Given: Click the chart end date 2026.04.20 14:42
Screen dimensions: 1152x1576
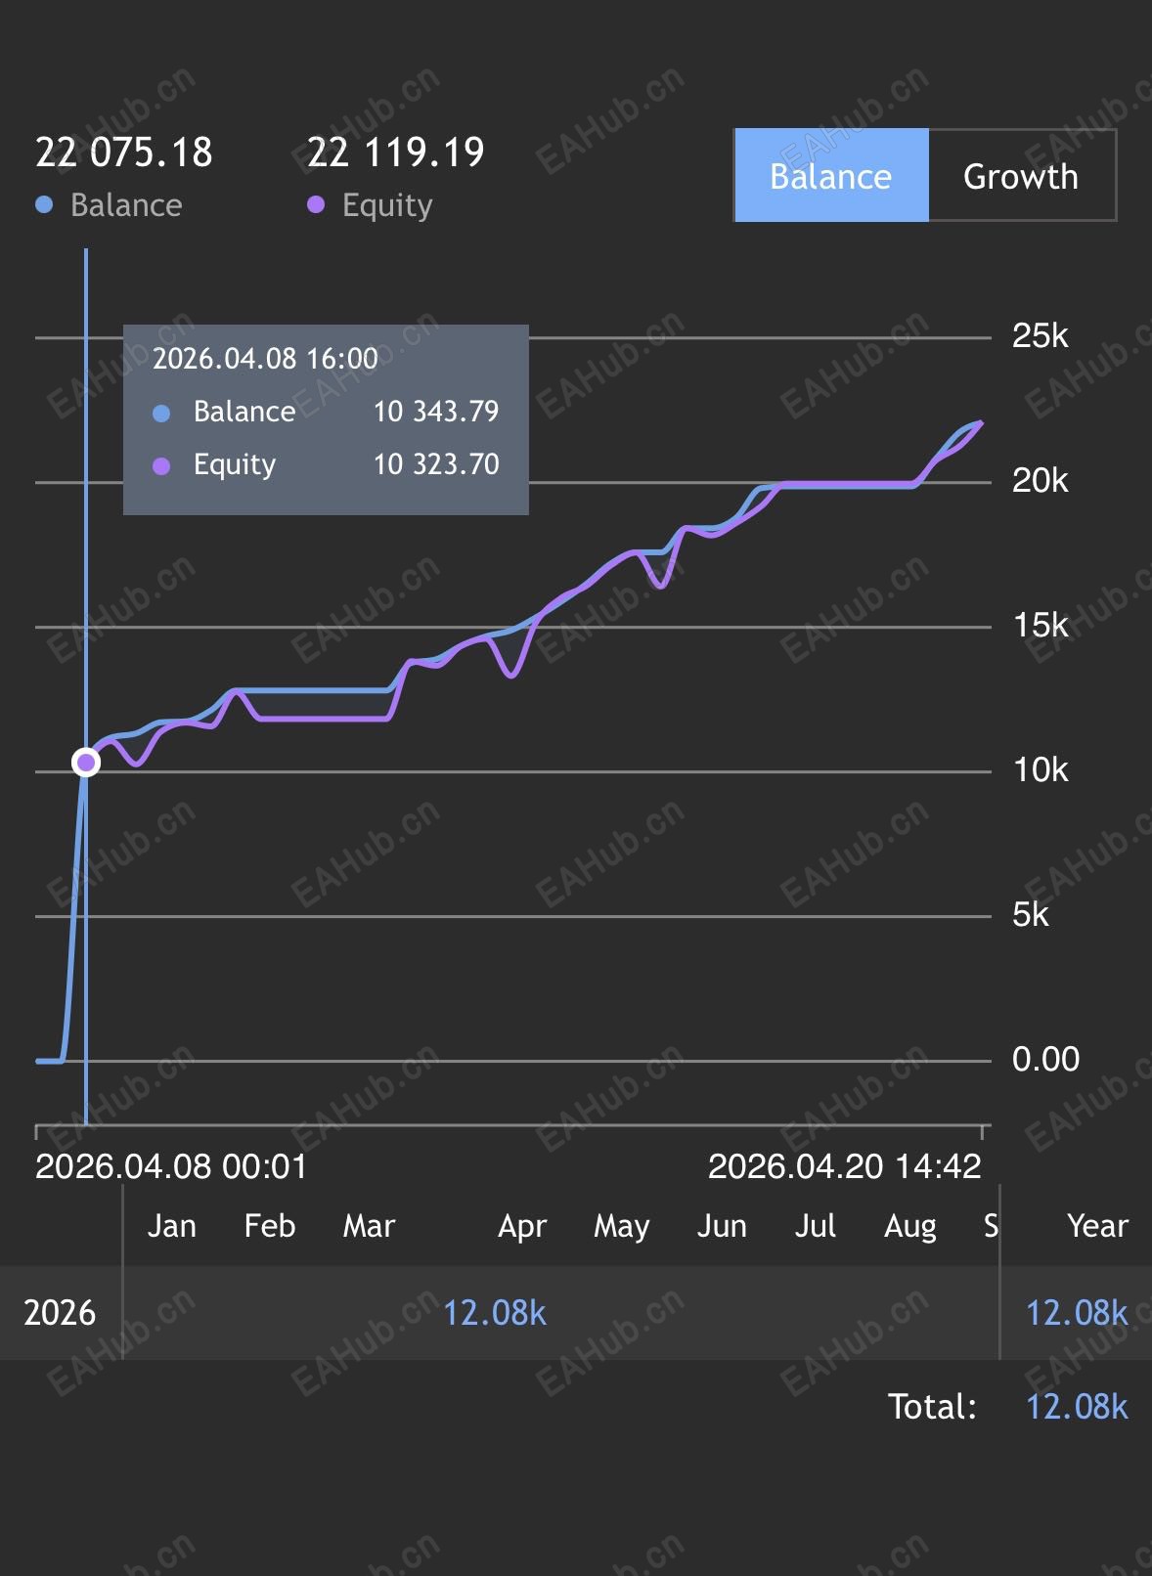Looking at the screenshot, I should coord(844,1166).
